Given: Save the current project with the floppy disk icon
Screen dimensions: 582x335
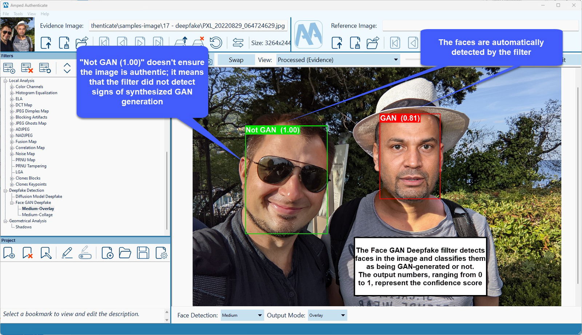Looking at the screenshot, I should click(144, 253).
